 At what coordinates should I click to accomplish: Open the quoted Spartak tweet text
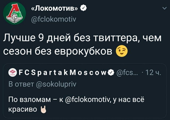pyautogui.click(x=76, y=105)
